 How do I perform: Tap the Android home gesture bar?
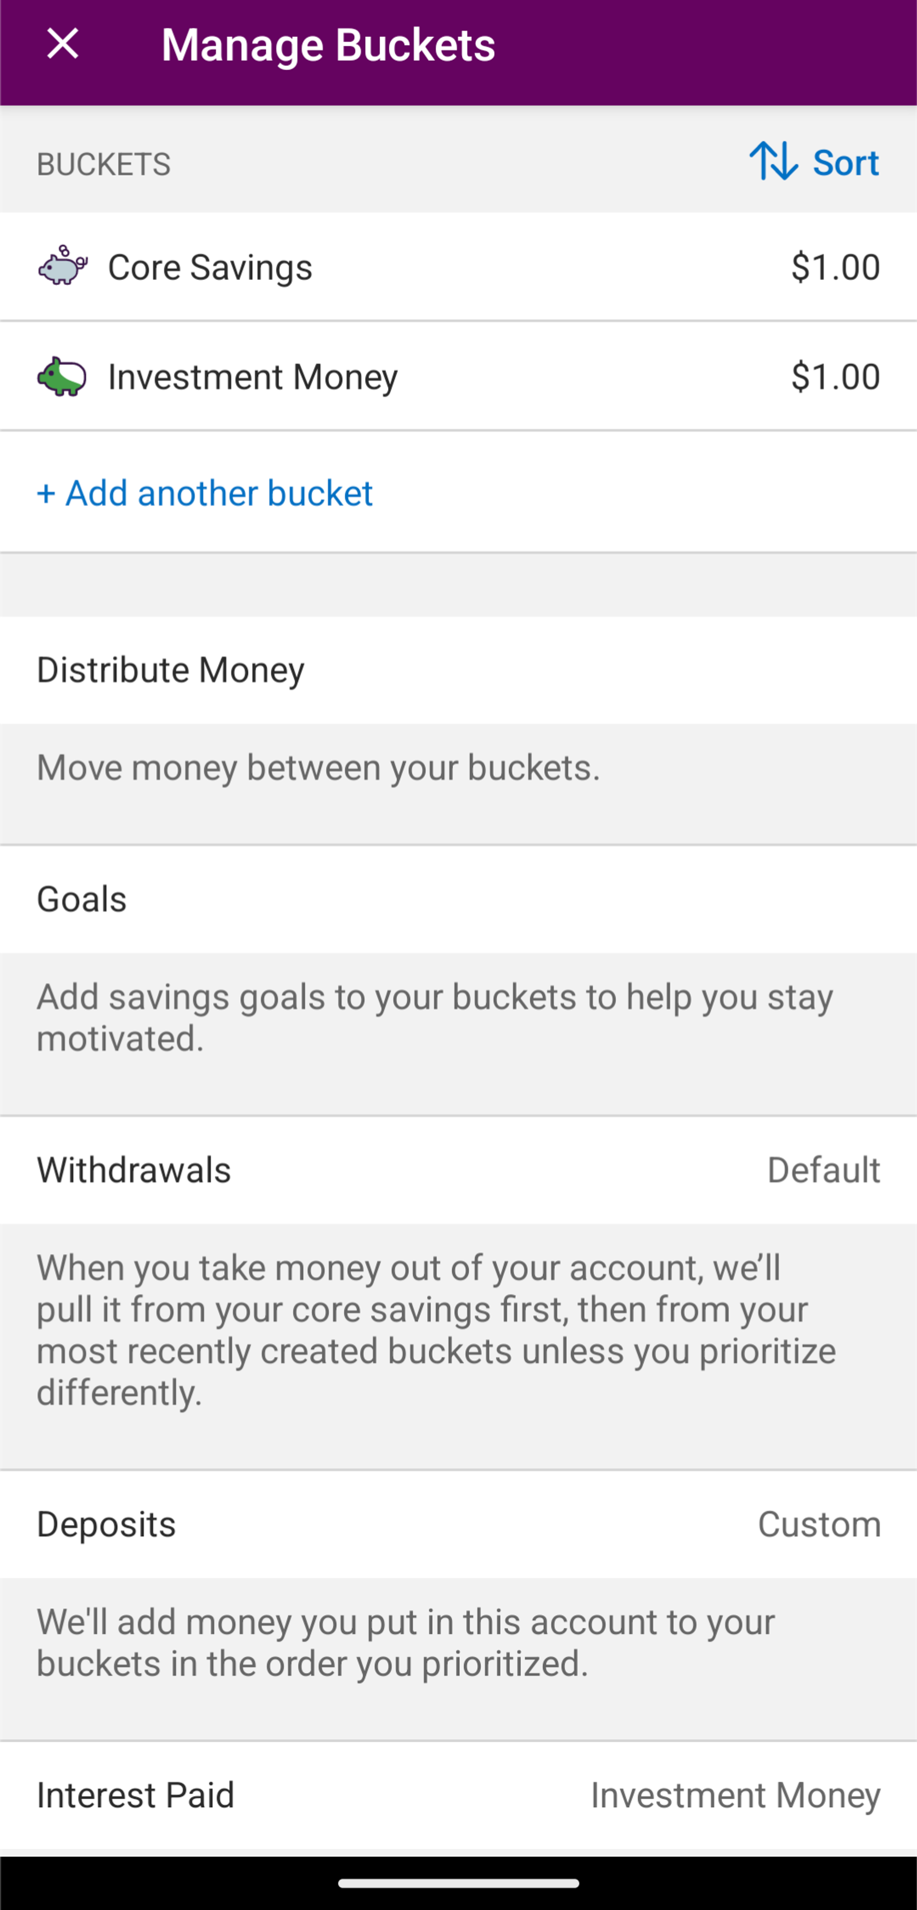[x=458, y=1882]
